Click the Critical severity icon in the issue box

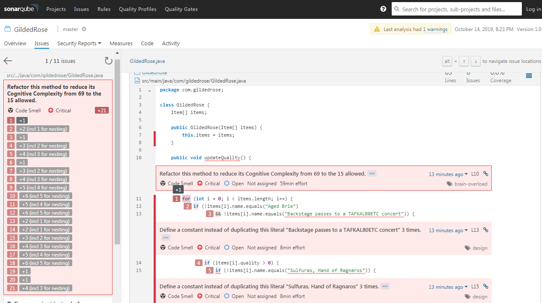200,183
